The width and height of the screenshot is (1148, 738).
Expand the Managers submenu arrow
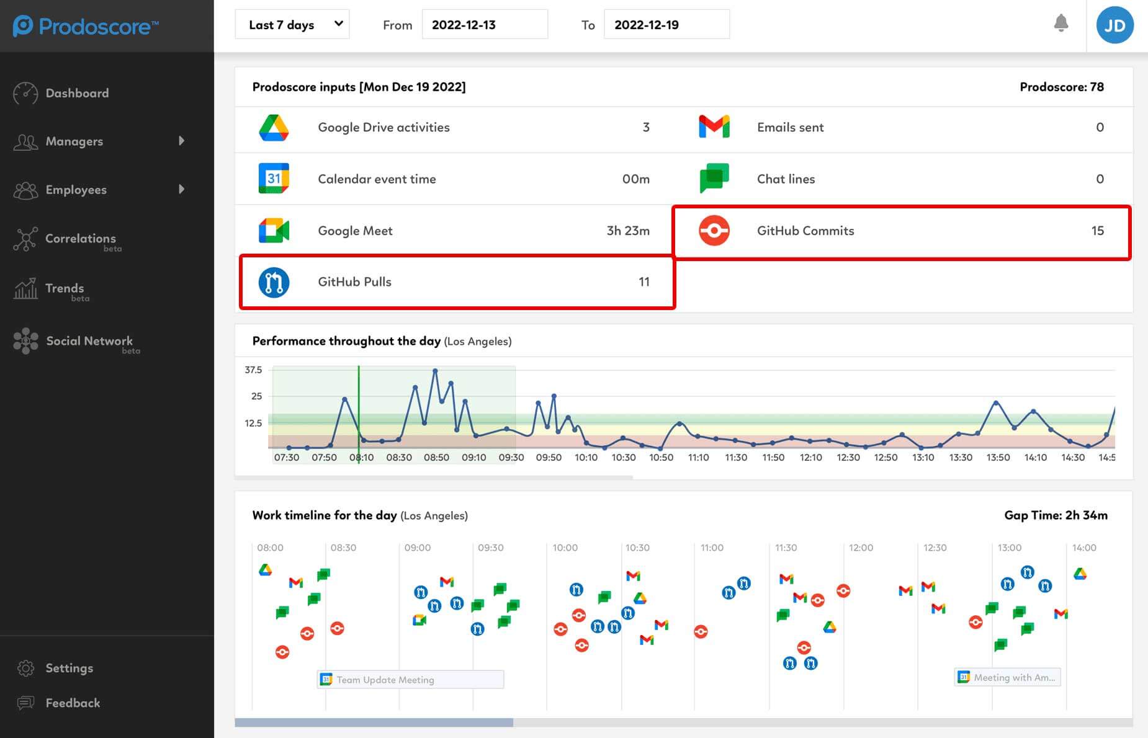click(x=181, y=141)
